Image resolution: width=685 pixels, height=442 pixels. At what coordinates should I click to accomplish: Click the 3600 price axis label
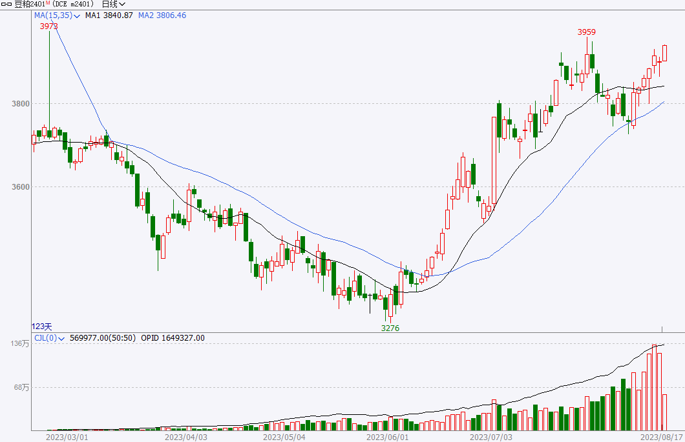pyautogui.click(x=21, y=187)
